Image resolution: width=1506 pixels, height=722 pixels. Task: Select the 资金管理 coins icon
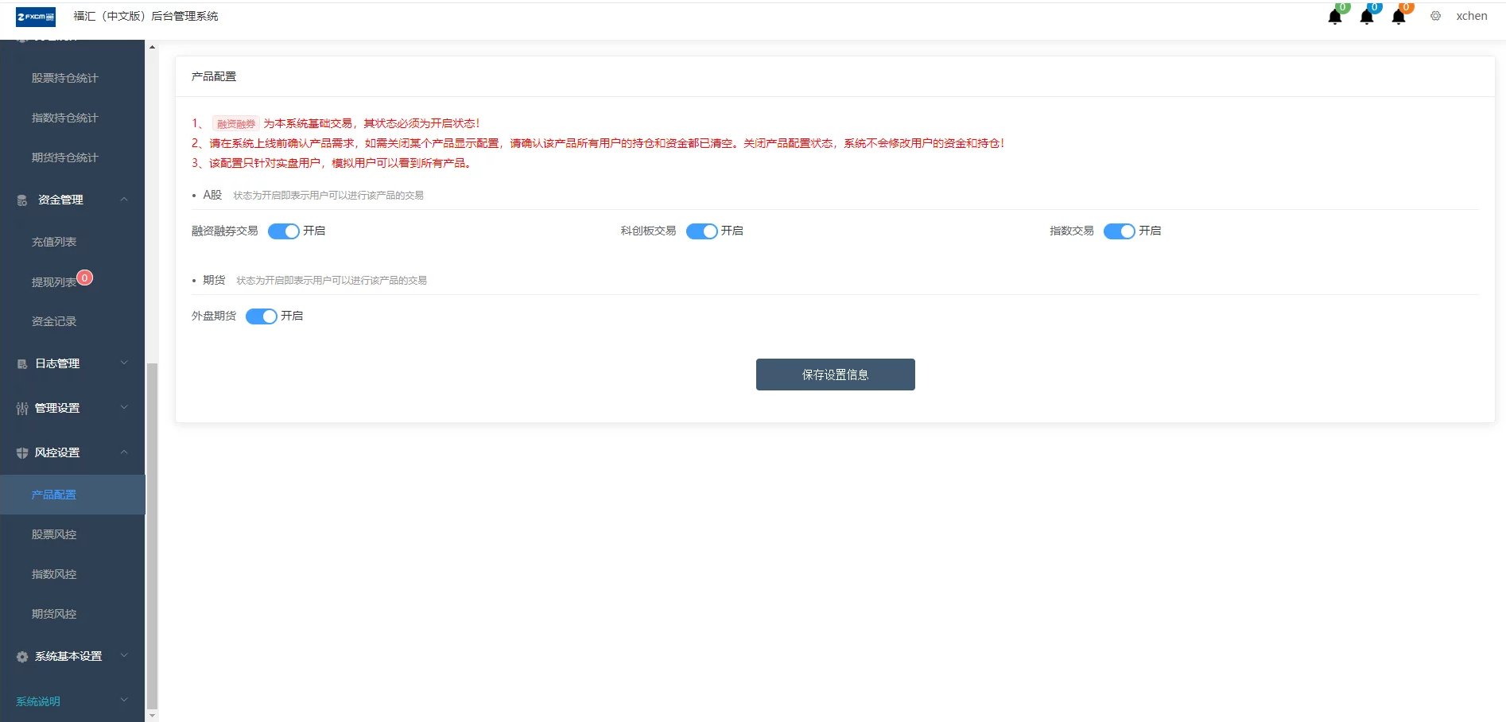tap(21, 200)
